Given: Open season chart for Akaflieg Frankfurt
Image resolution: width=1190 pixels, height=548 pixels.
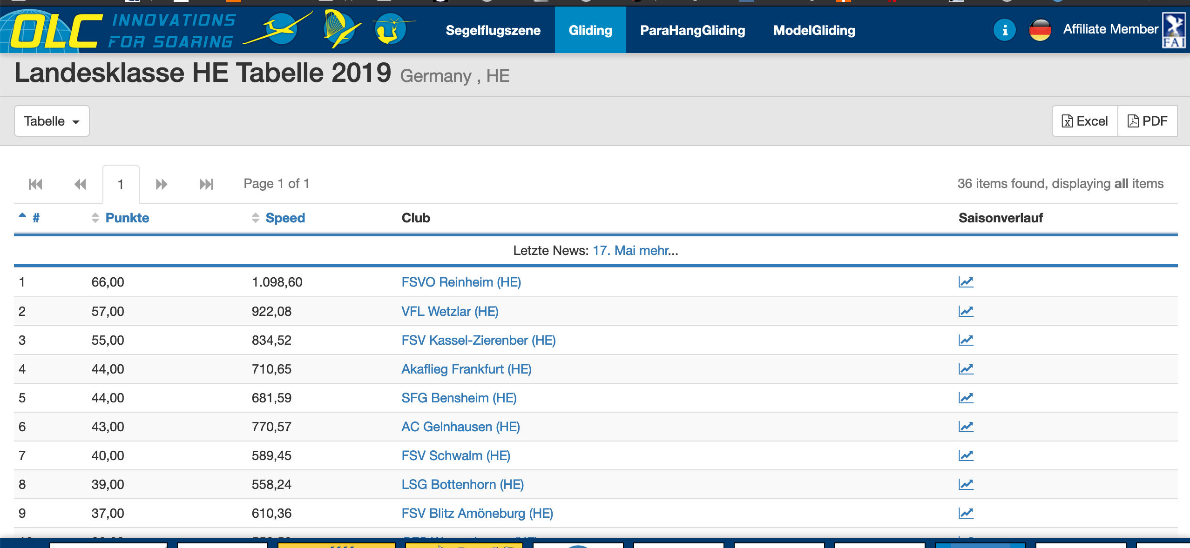Looking at the screenshot, I should [966, 369].
